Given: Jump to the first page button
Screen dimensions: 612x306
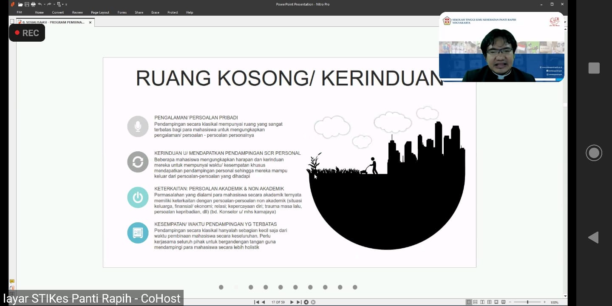Looking at the screenshot, I should 257,302.
